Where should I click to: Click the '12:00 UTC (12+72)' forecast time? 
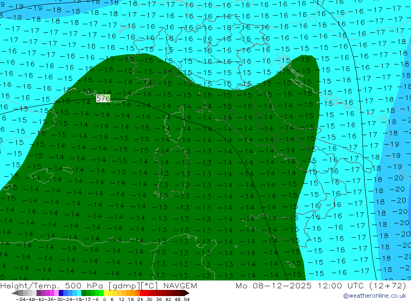(x=362, y=285)
